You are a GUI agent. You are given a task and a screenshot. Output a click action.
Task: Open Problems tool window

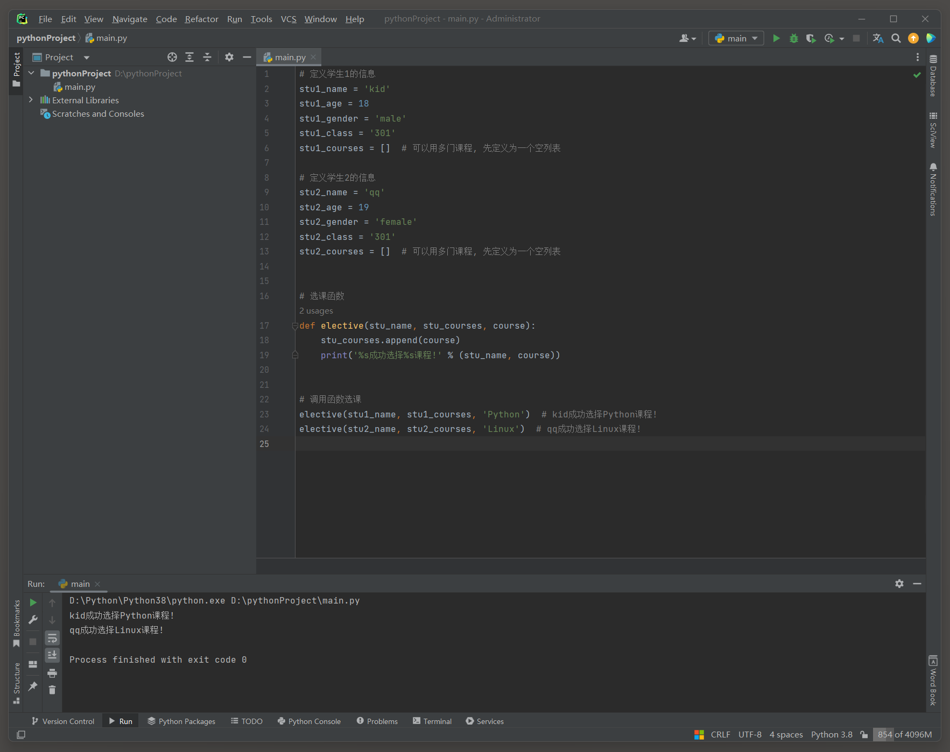point(377,721)
